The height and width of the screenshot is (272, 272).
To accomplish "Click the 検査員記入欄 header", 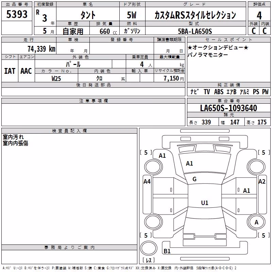I will coord(69,131).
